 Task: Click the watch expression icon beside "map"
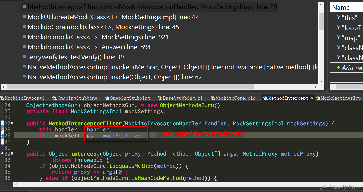click(338, 38)
